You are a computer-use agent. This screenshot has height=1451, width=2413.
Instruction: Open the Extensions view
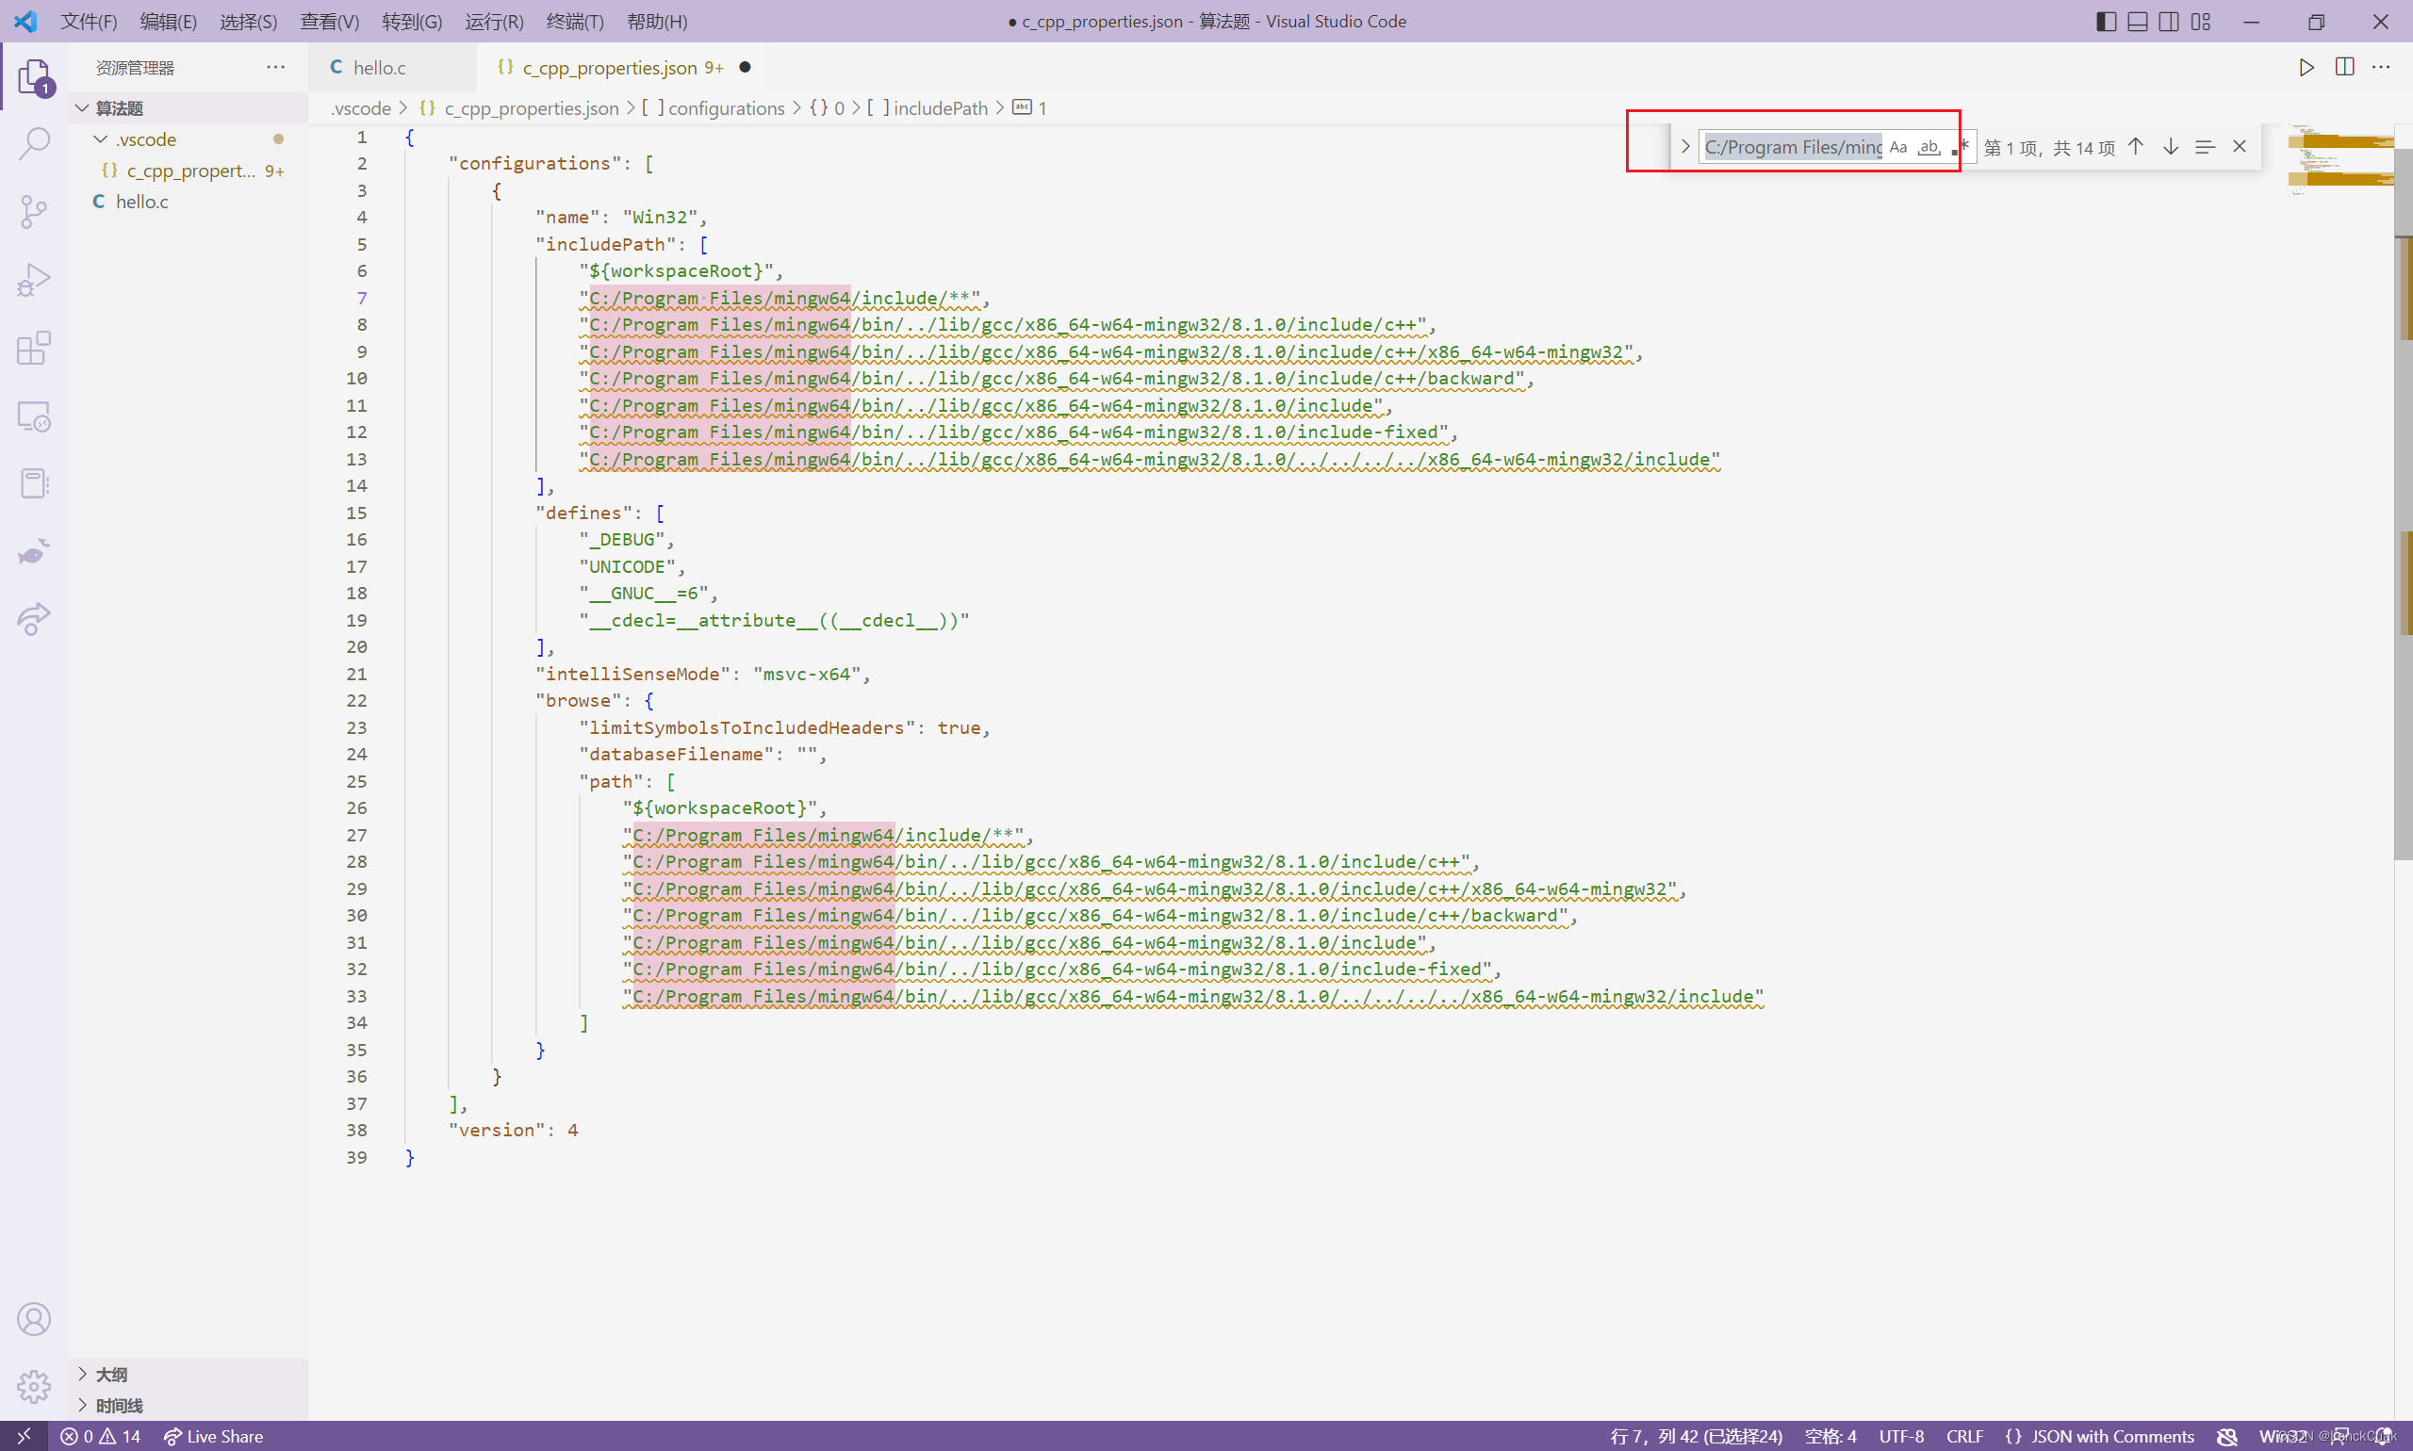click(34, 348)
